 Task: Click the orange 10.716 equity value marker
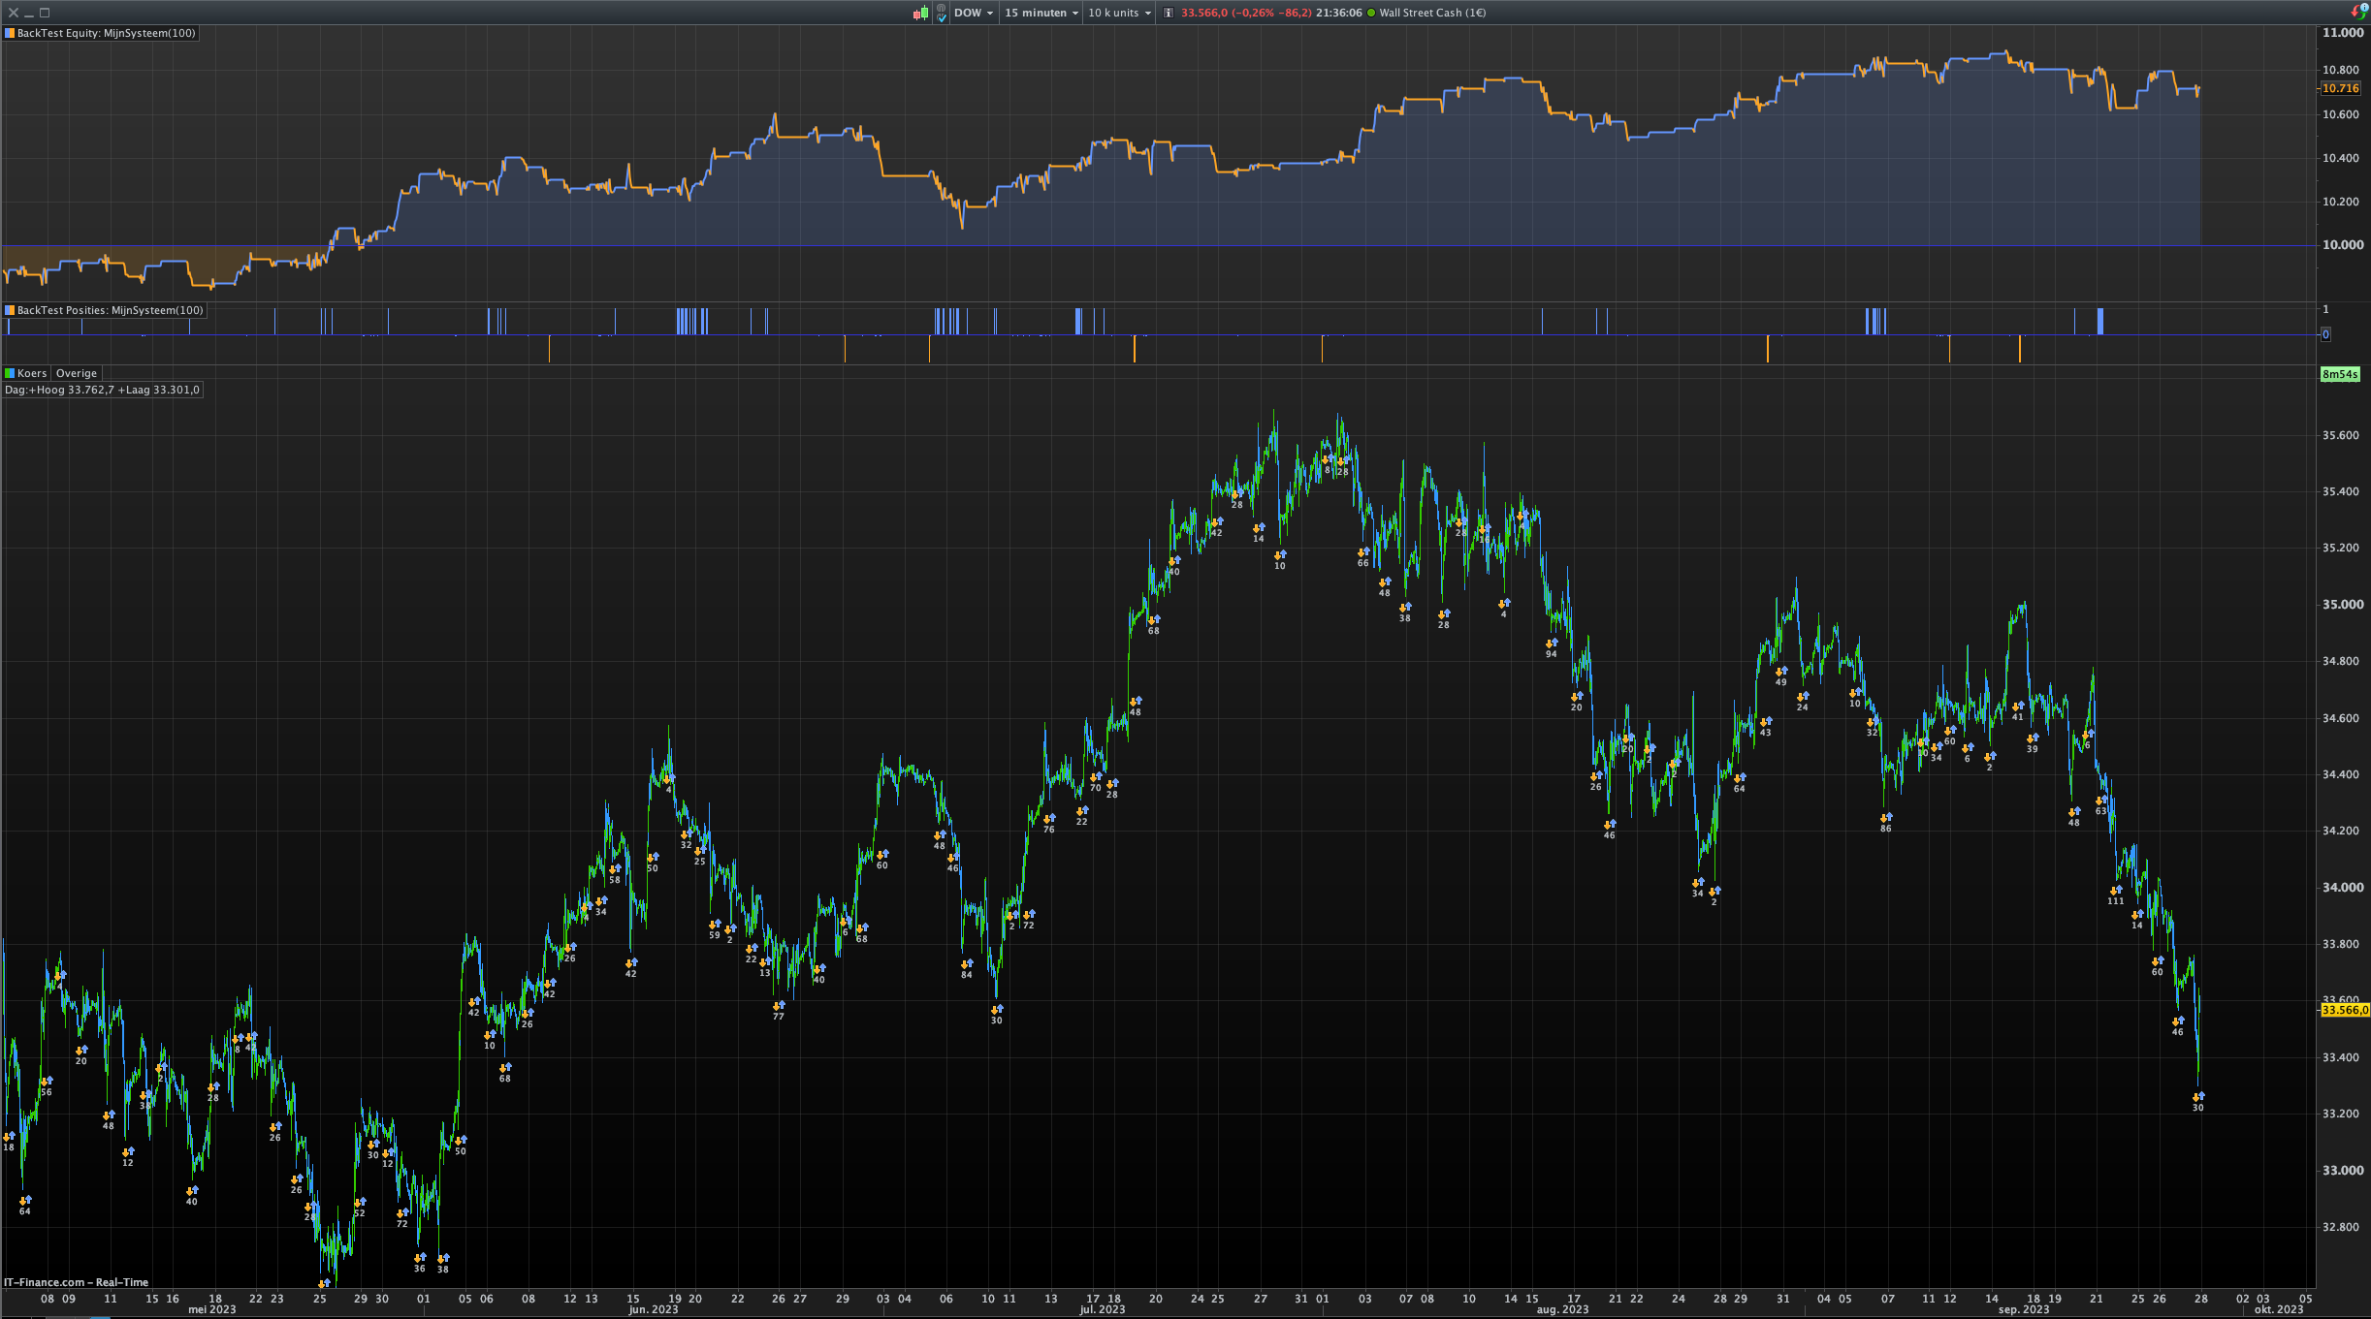click(2340, 88)
